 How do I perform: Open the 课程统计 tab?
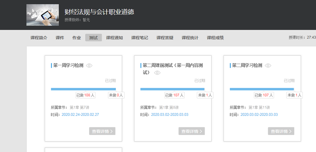click(190, 38)
